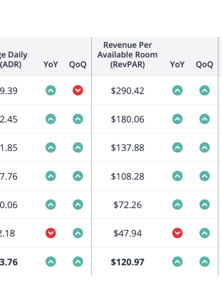Click the RevPAR QoQ up arrow beside $180.06
222x297 pixels.
click(205, 119)
